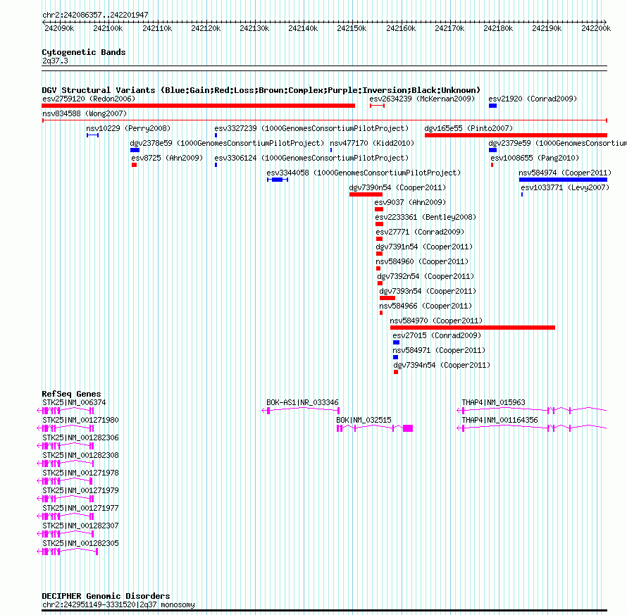Click THAP4|NM_001164356 gene label

click(x=500, y=420)
